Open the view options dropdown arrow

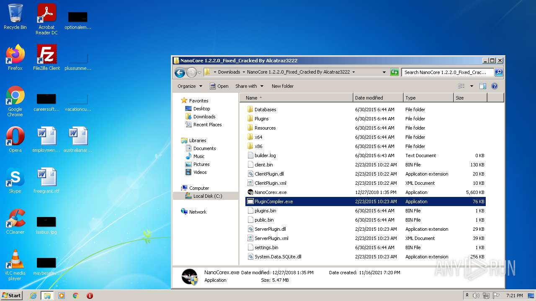point(471,86)
